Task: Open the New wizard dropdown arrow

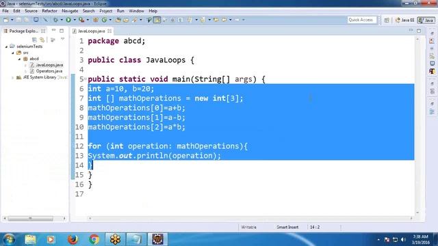Action: [x=12, y=20]
